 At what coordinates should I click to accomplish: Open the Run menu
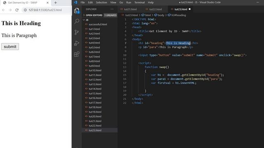pos(129,2)
